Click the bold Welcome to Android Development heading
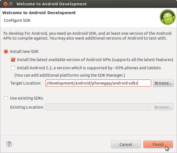 point(39,13)
